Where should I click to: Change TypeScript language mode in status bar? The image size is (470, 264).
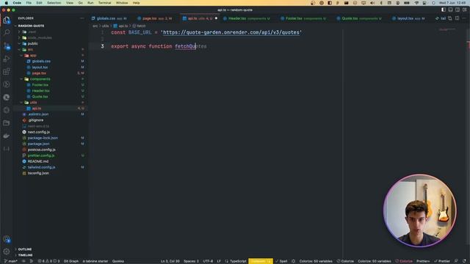(238, 261)
